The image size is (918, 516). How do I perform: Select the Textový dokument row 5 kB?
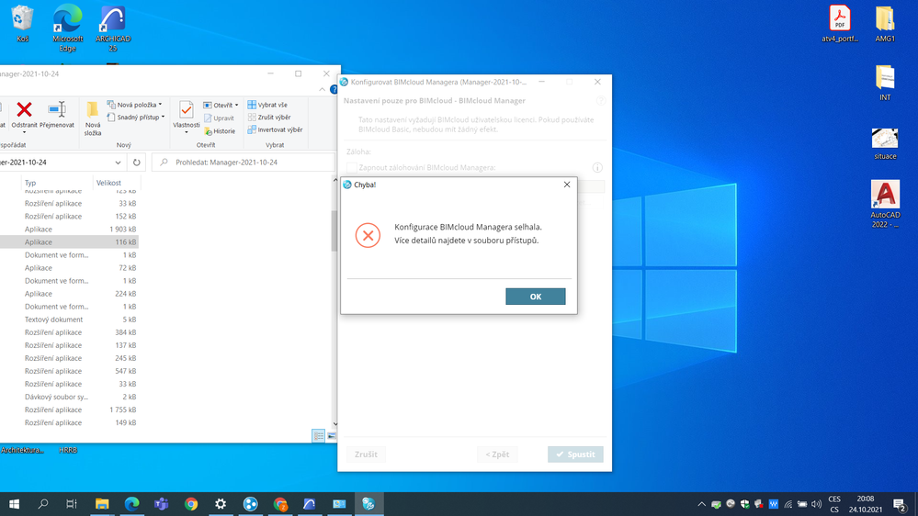coord(69,320)
